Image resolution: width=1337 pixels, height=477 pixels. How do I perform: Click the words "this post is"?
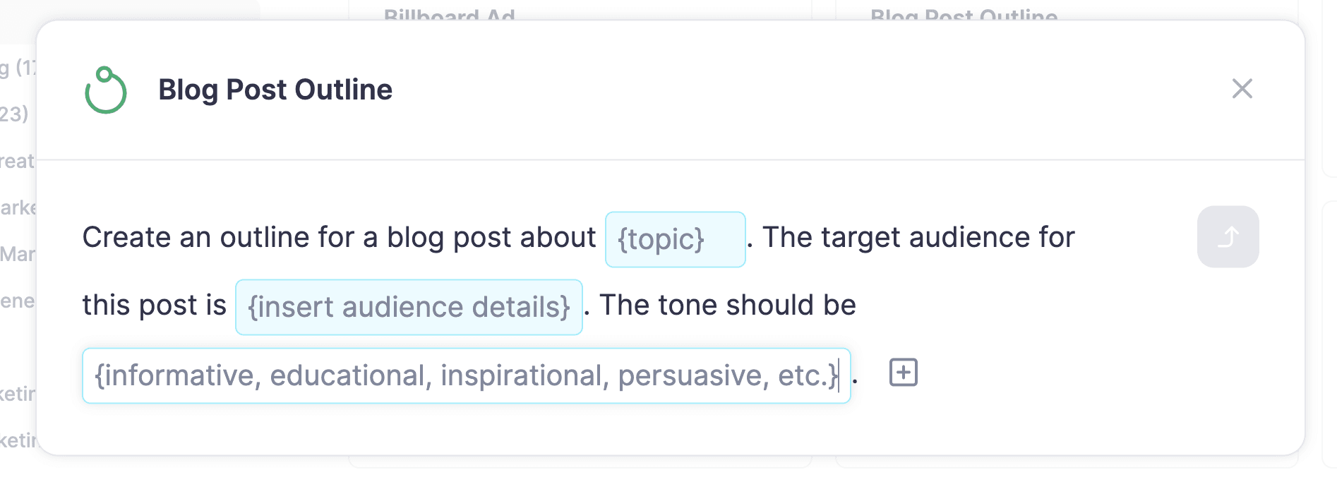pos(154,306)
